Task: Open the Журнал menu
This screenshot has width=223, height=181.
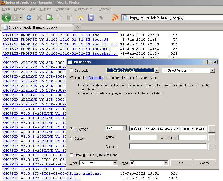Action: pos(45,9)
